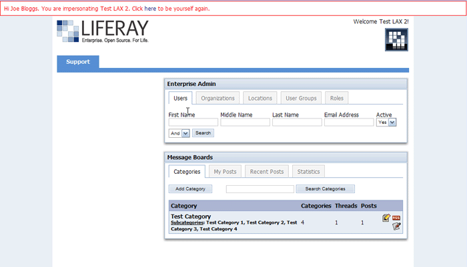Focus the category search text field
The height and width of the screenshot is (267, 467).
260,189
